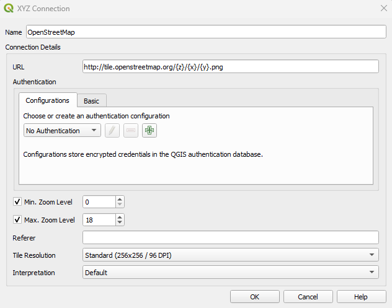This screenshot has height=308, width=392.
Task: Click into the Referer field
Action: (x=231, y=237)
